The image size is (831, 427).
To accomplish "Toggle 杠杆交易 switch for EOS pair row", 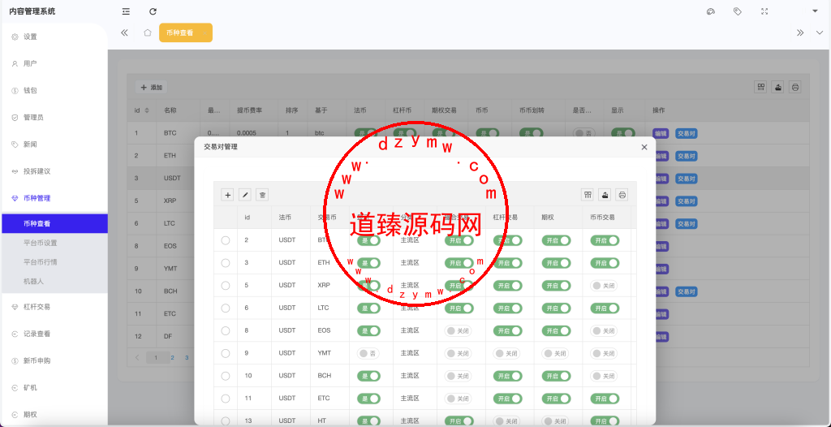I will pyautogui.click(x=508, y=330).
